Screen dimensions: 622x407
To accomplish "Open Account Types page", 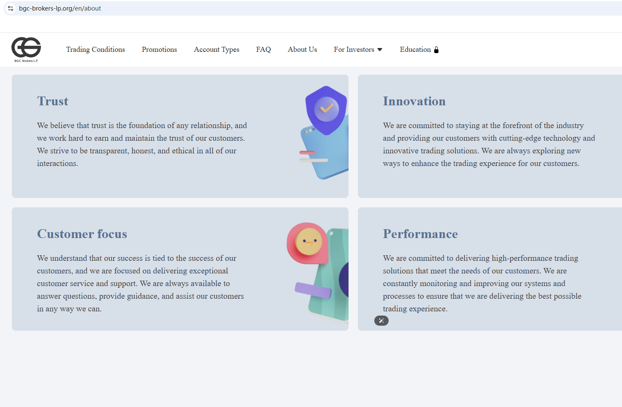I will tap(216, 50).
